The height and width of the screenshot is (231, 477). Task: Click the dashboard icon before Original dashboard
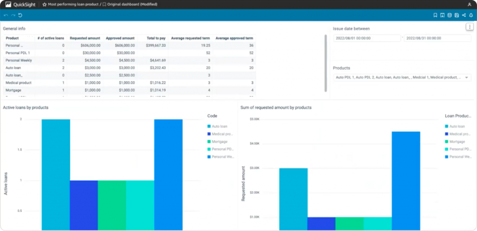pos(104,5)
